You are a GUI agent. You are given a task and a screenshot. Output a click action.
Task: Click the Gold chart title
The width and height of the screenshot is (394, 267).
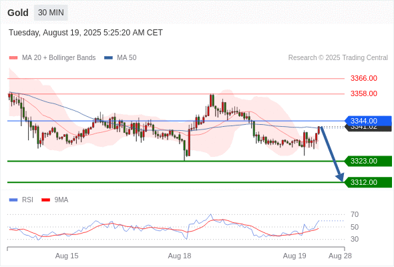(18, 13)
